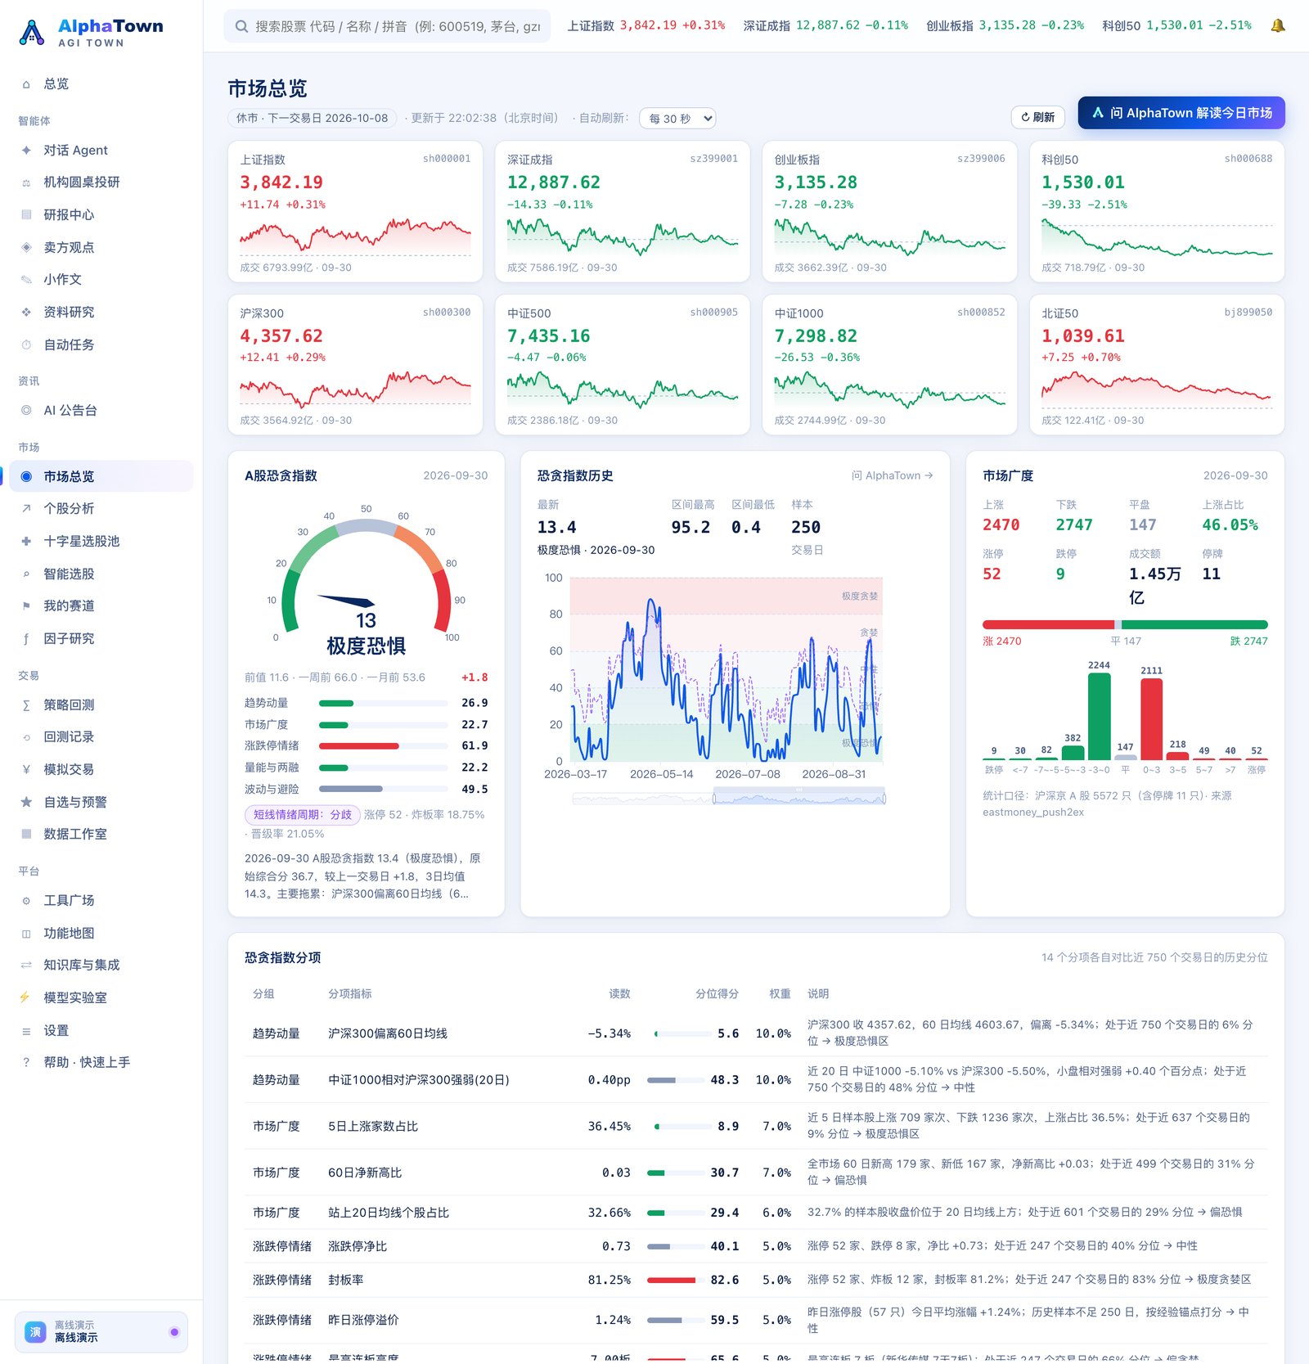
Task: Open 个股分析 menu item
Action: [x=101, y=509]
